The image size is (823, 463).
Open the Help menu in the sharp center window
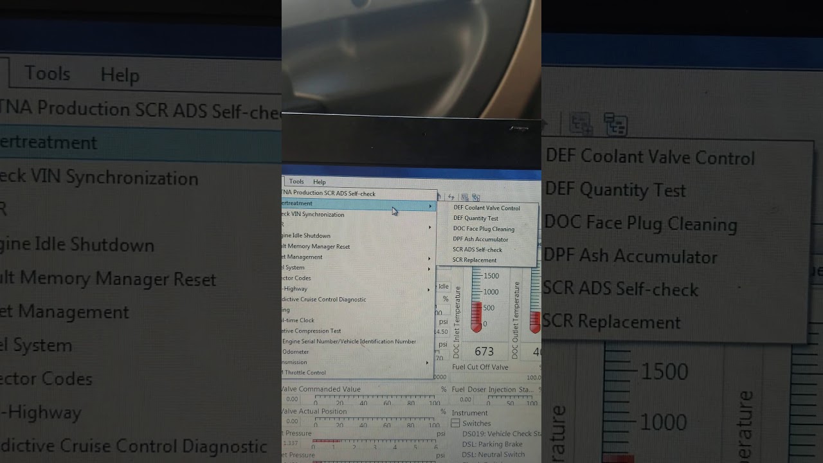pos(319,182)
